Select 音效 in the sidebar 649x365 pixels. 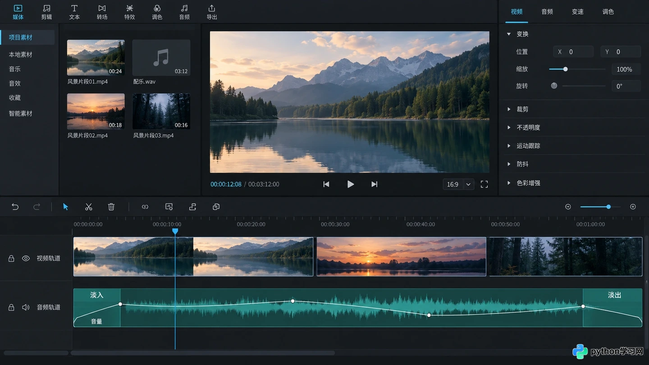[15, 83]
